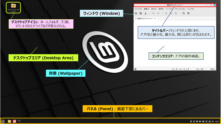This screenshot has height=124, width=221.
Task: Open search with the magnifier icon
Action: tap(183, 13)
